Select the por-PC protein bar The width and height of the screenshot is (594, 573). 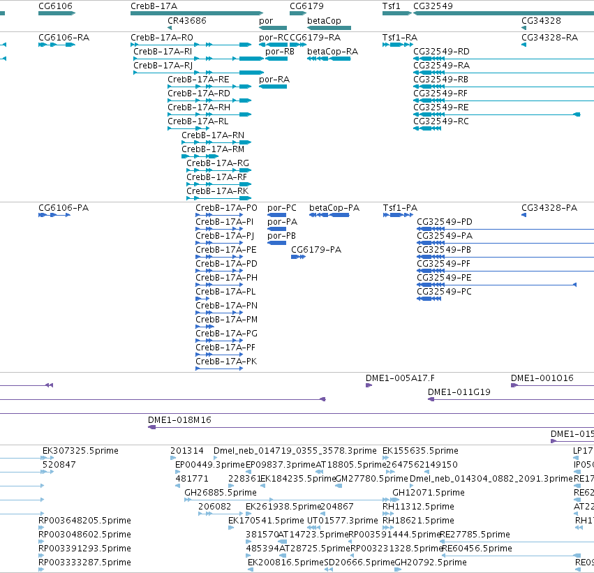(276, 215)
